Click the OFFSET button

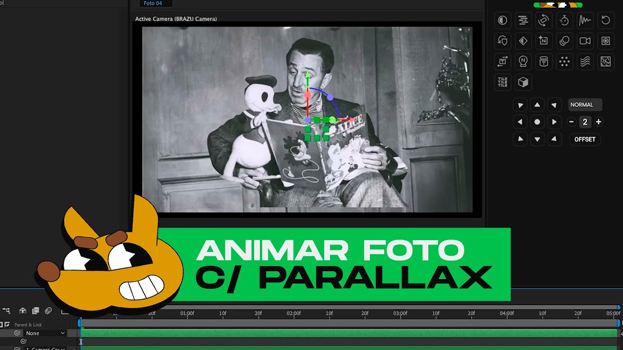(x=585, y=140)
